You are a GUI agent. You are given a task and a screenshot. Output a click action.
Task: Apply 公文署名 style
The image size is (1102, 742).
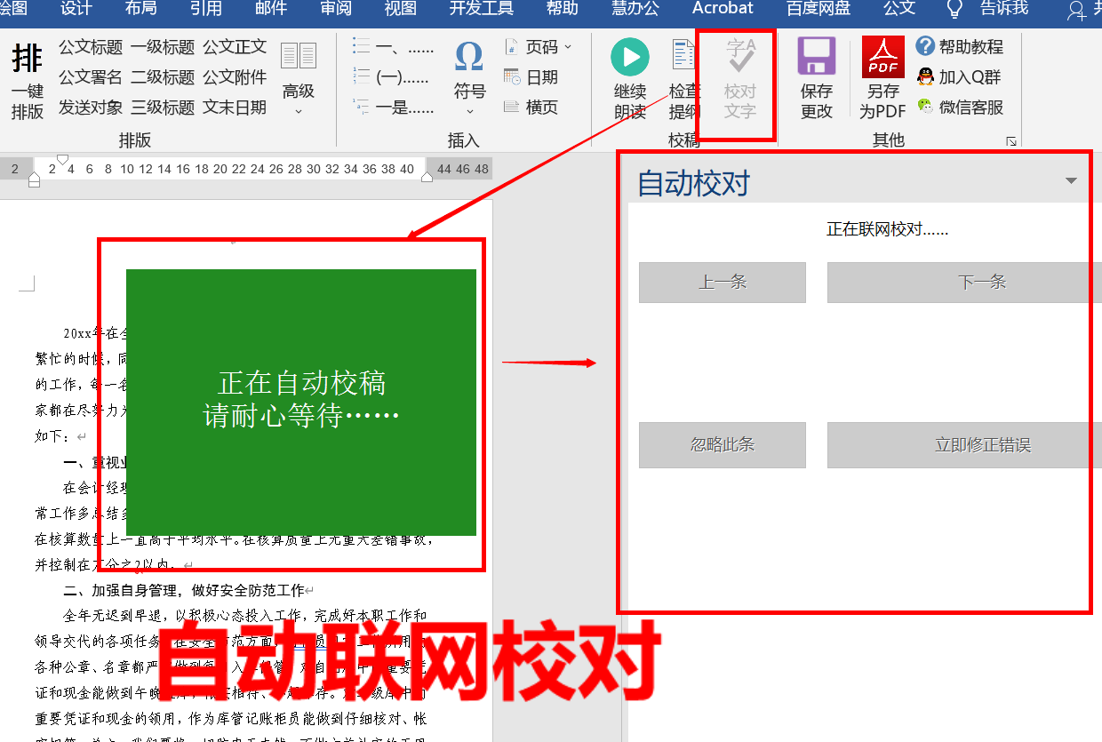coord(91,77)
